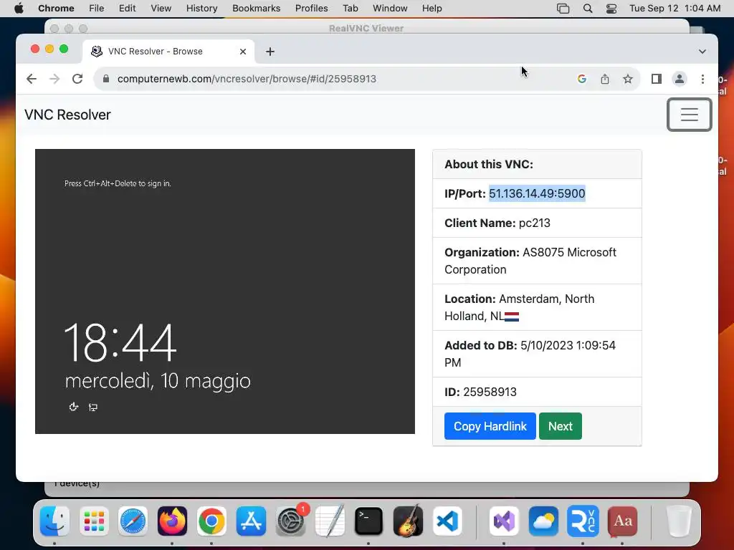Viewport: 734px width, 550px height.
Task: Open Launchpad from the Dock
Action: pyautogui.click(x=94, y=521)
